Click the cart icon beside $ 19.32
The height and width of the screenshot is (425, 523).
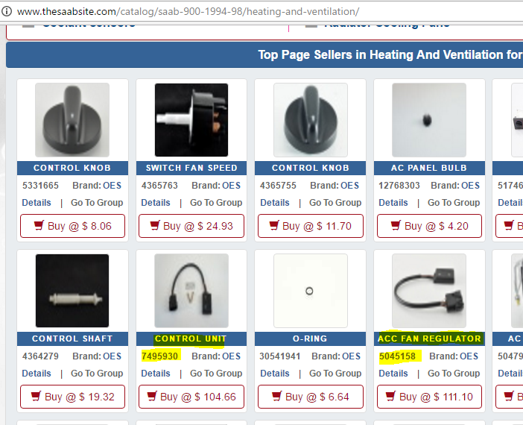click(36, 396)
